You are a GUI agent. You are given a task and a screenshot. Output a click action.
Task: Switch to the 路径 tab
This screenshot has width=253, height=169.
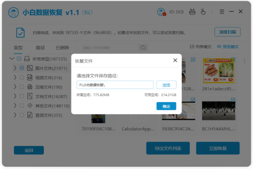click(x=40, y=48)
